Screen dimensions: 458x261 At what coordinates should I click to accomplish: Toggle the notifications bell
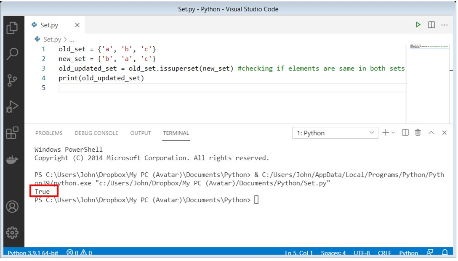[445, 253]
